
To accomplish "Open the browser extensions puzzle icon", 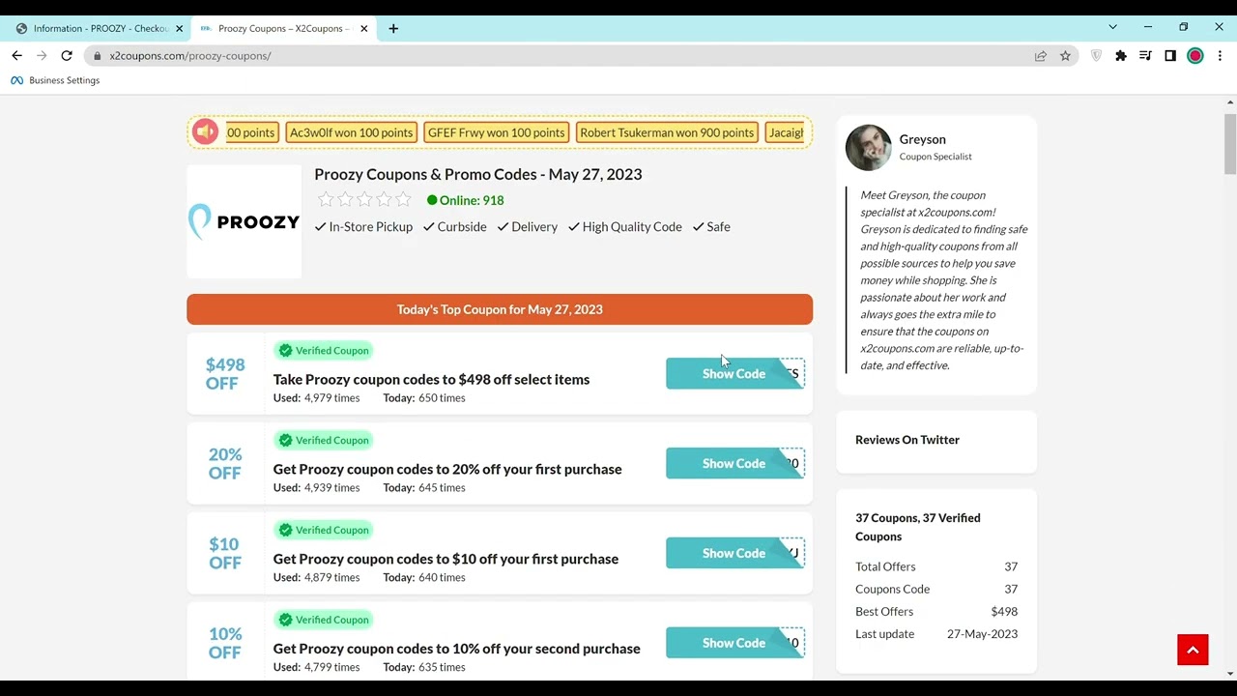I will (x=1121, y=56).
